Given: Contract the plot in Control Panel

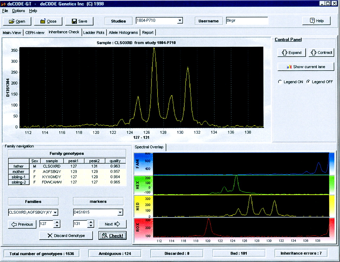Looking at the screenshot, I should coord(321,53).
